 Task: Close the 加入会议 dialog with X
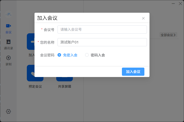click(x=143, y=18)
